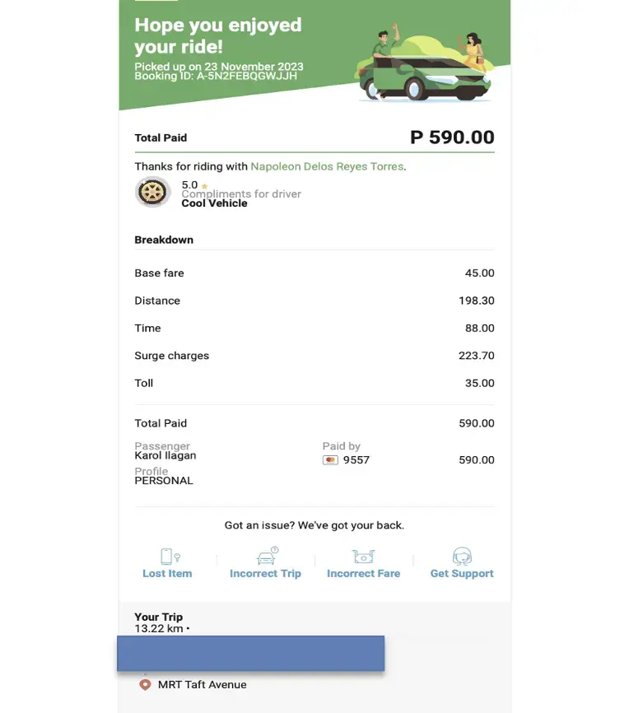
Task: Open the Lost Item link
Action: coord(167,573)
